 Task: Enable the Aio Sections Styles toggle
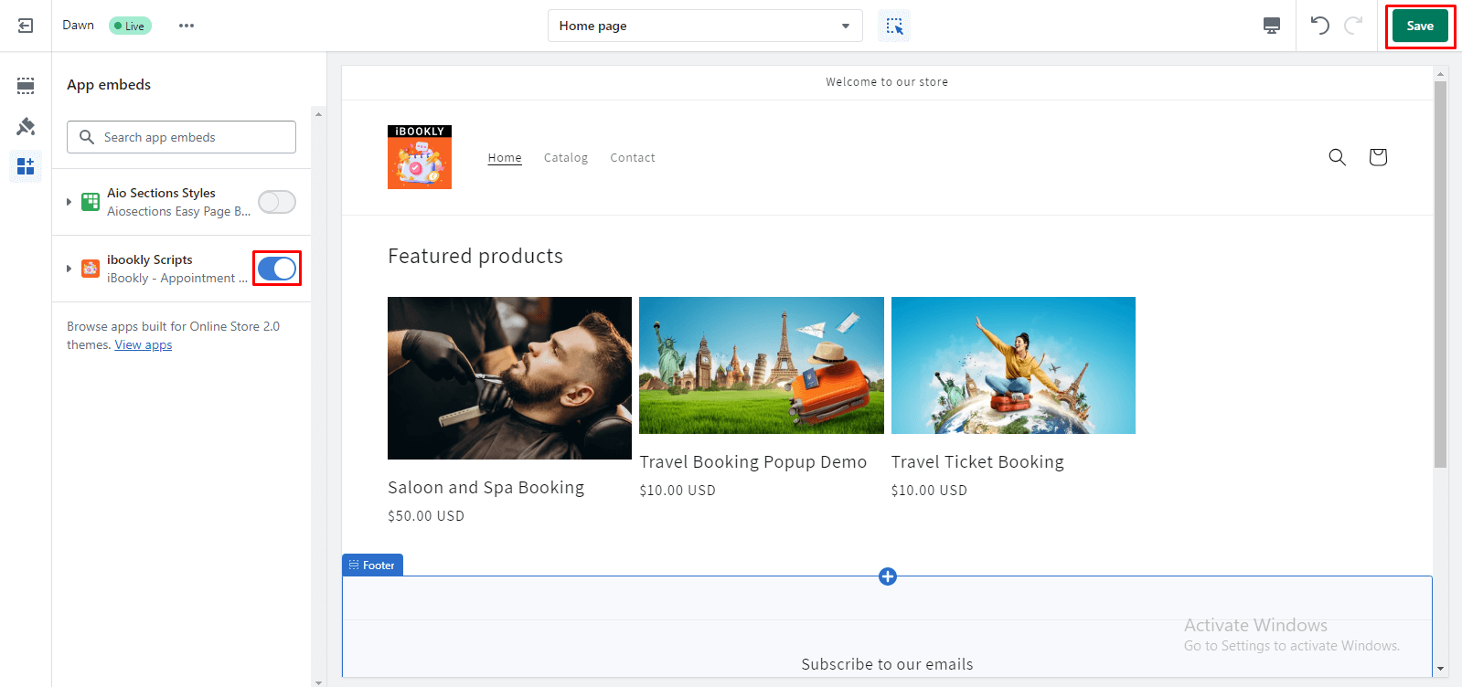(x=276, y=202)
